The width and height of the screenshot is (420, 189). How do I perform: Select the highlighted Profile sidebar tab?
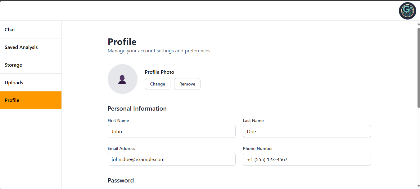click(31, 100)
